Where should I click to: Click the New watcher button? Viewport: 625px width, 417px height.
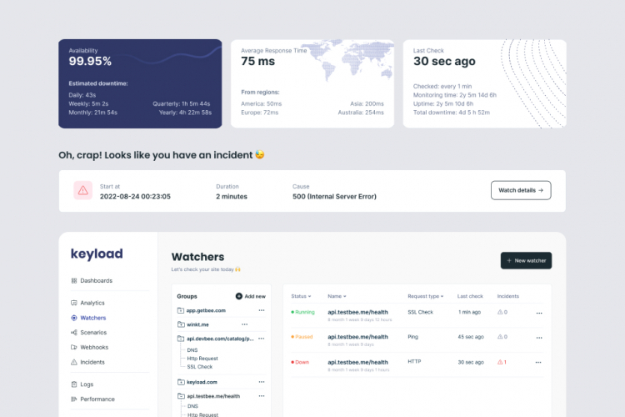click(x=526, y=260)
